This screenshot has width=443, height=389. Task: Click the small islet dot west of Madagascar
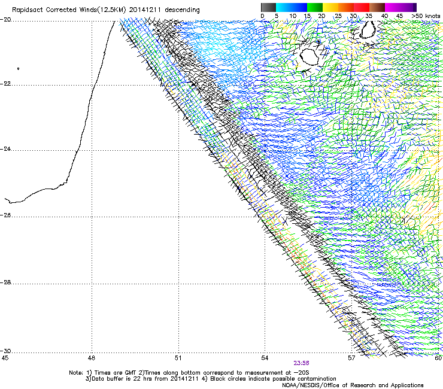tap(19, 69)
